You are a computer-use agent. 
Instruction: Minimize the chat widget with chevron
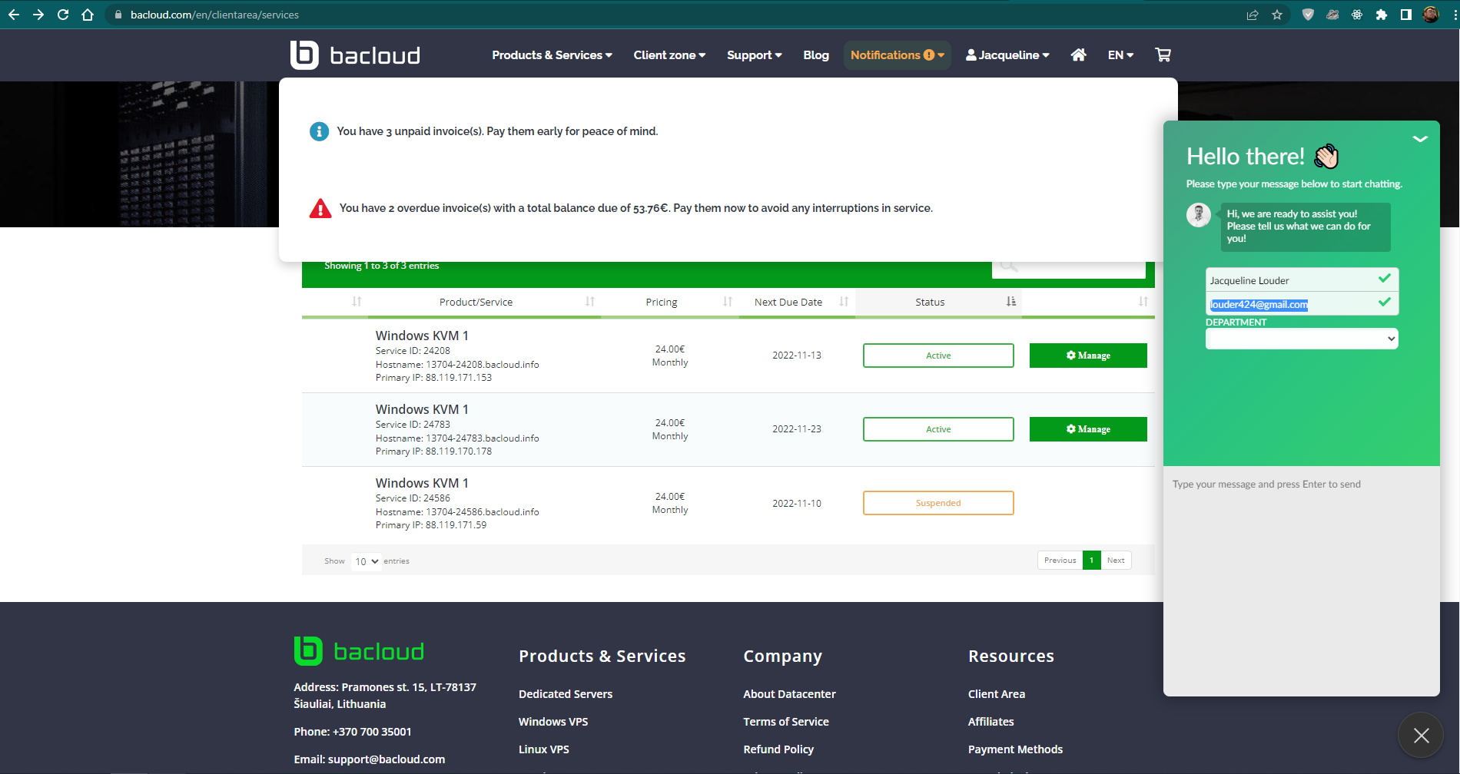click(x=1420, y=139)
